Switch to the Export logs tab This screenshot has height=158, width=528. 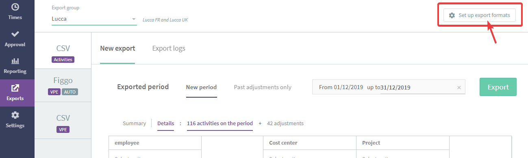[x=169, y=48]
